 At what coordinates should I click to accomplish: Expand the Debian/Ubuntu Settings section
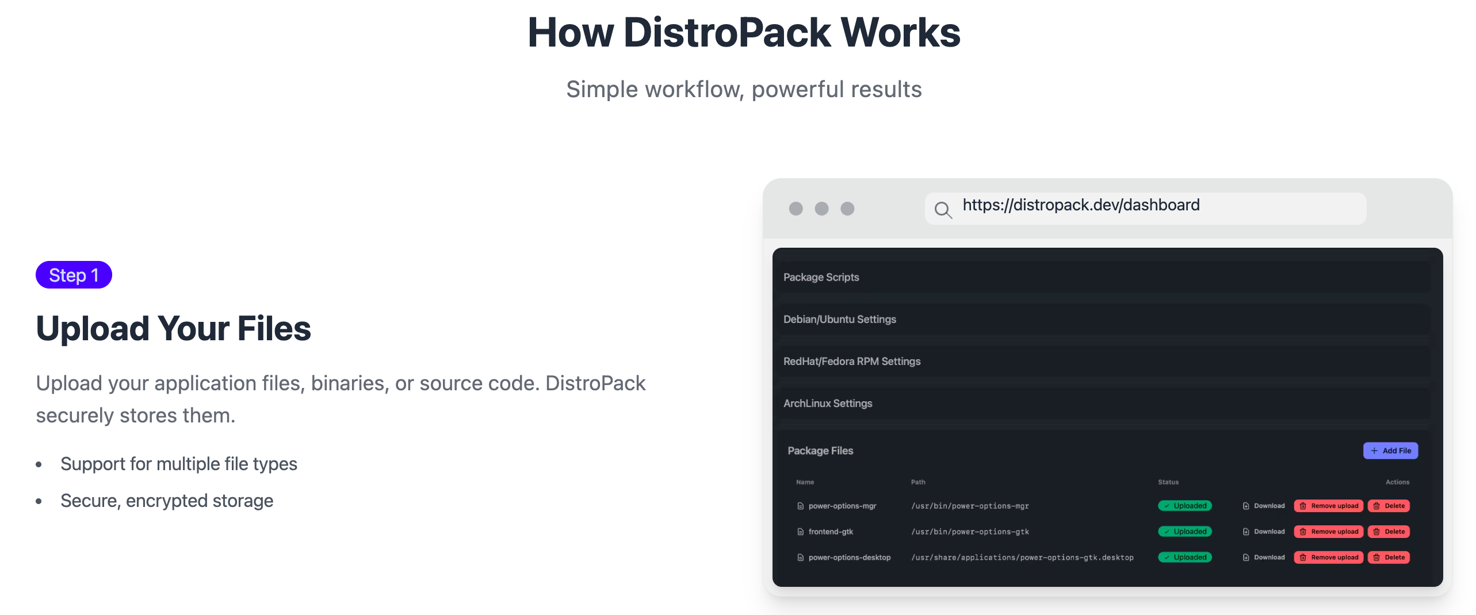(x=839, y=319)
